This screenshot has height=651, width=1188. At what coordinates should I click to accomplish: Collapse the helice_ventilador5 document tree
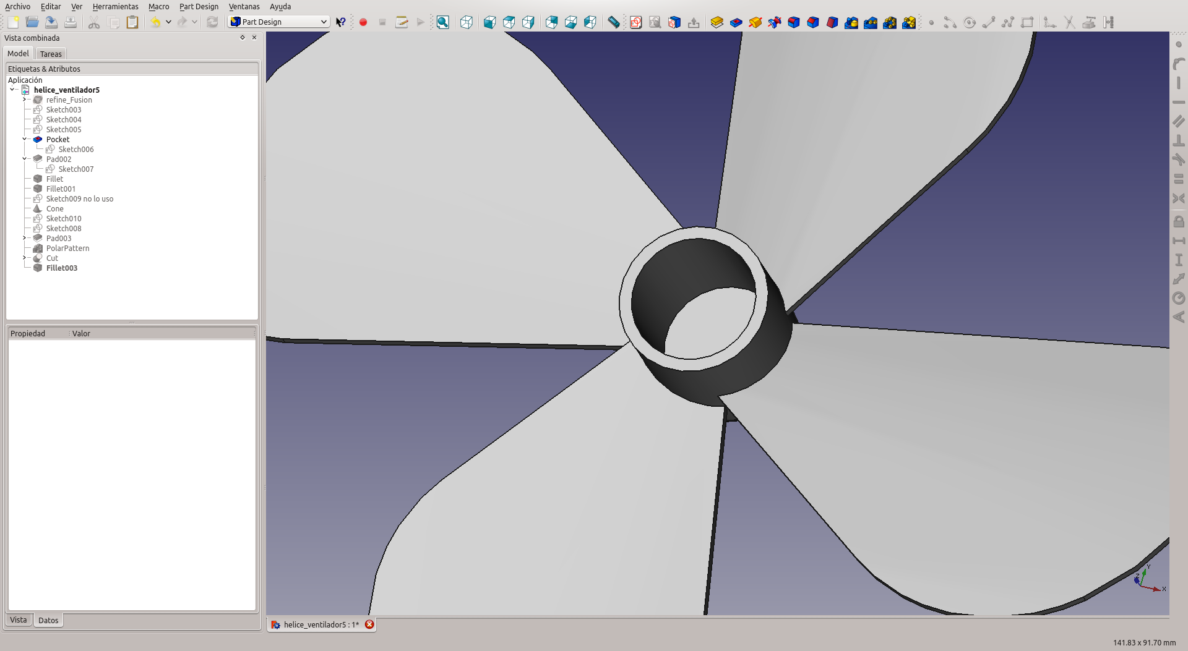coord(12,90)
